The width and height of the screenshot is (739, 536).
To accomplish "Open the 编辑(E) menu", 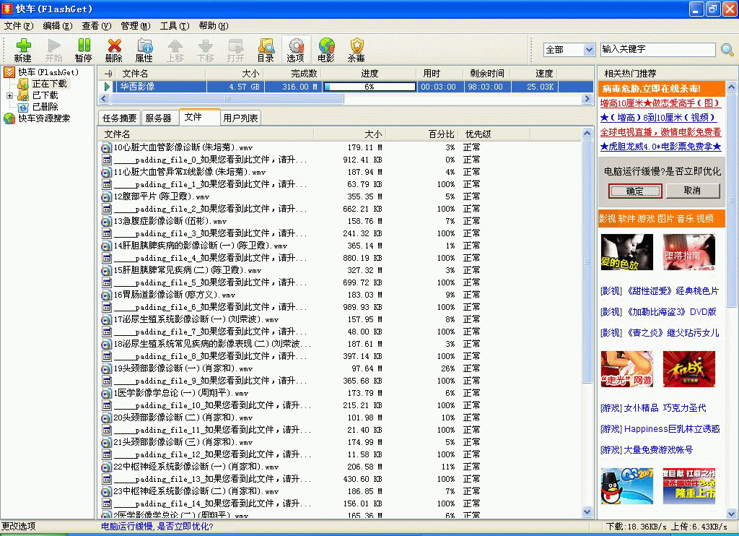I will [x=58, y=26].
